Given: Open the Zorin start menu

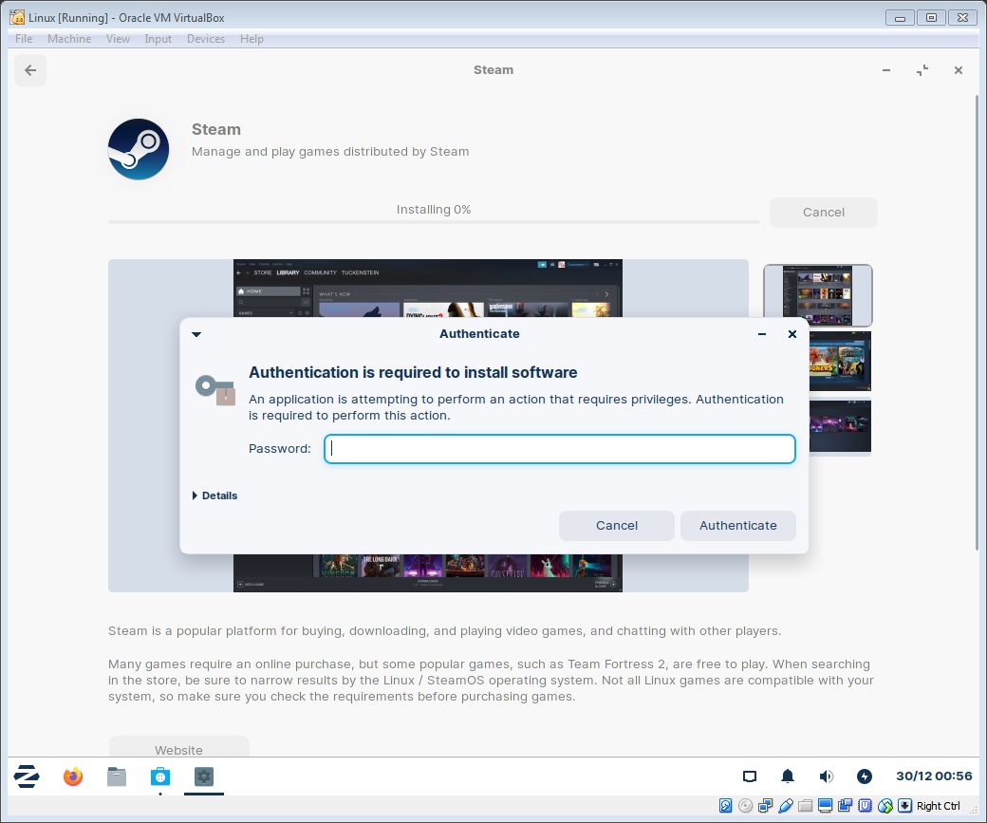Looking at the screenshot, I should (28, 776).
